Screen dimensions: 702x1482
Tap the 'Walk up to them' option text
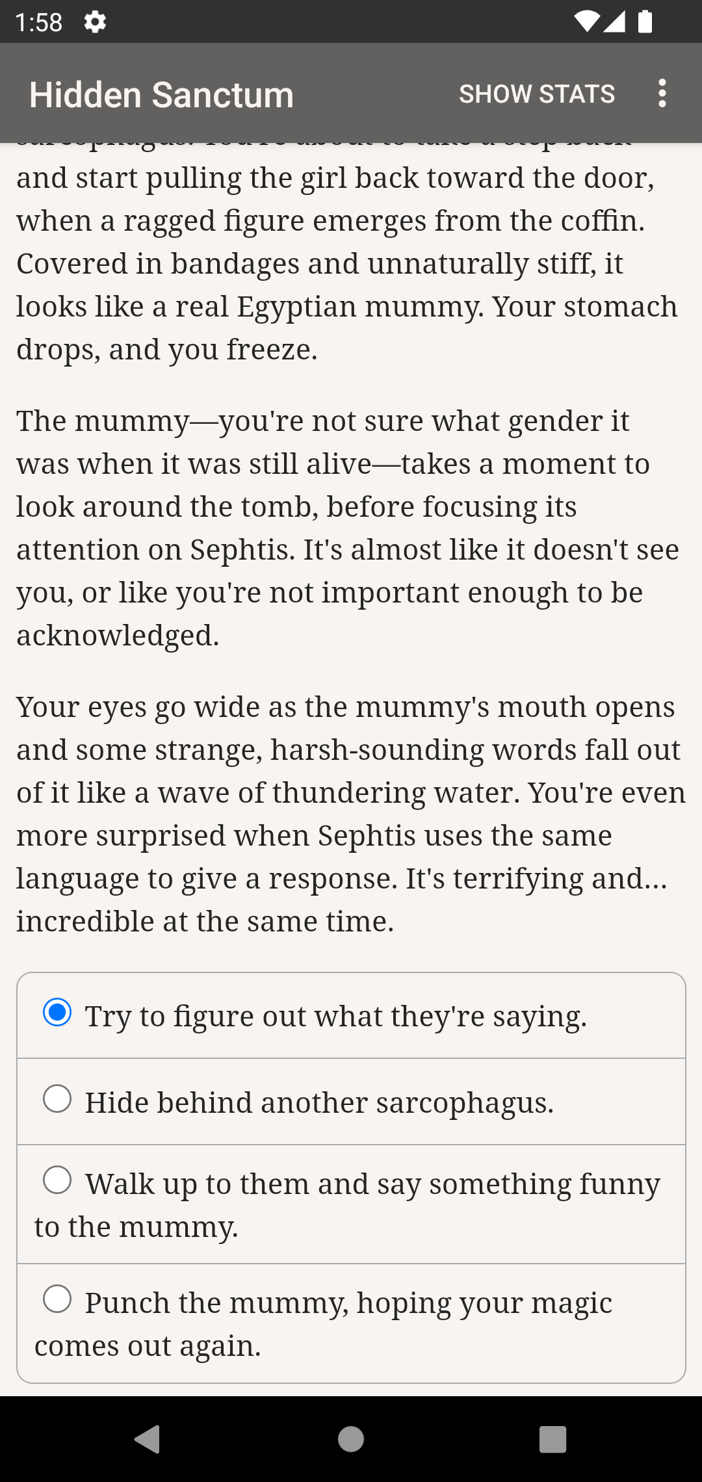click(x=372, y=1184)
